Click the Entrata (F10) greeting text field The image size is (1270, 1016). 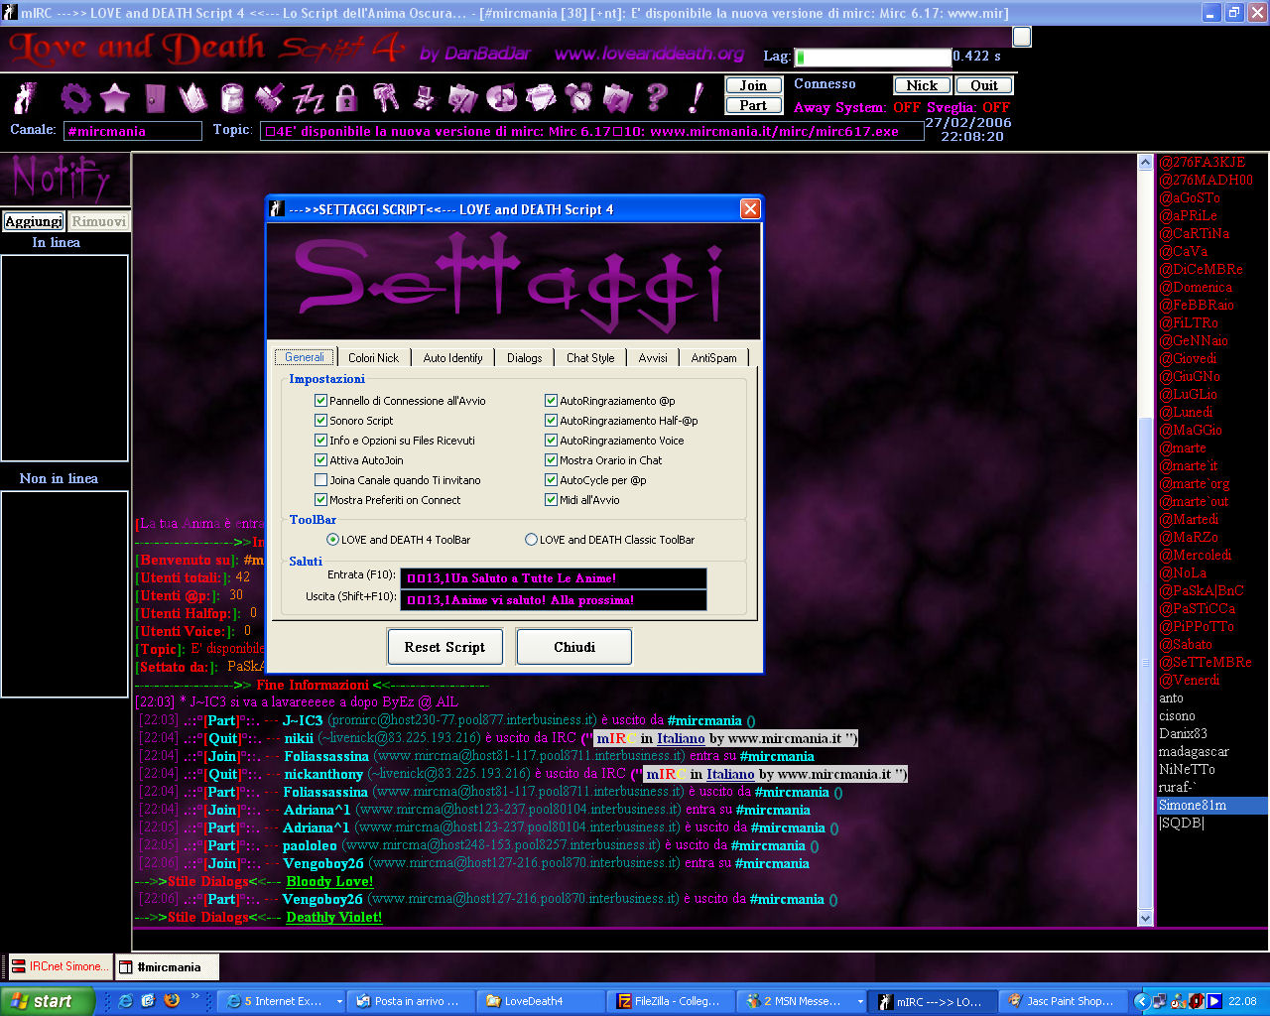pos(553,578)
